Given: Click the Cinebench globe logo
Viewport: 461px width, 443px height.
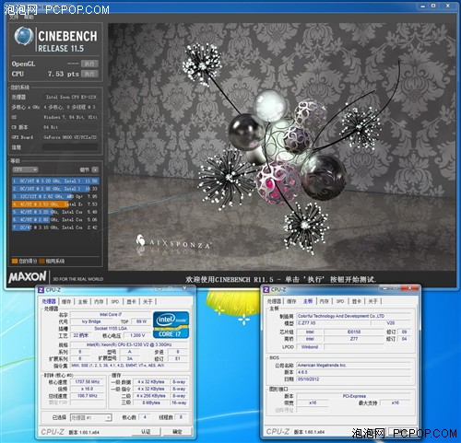Looking at the screenshot, I should click(x=23, y=36).
